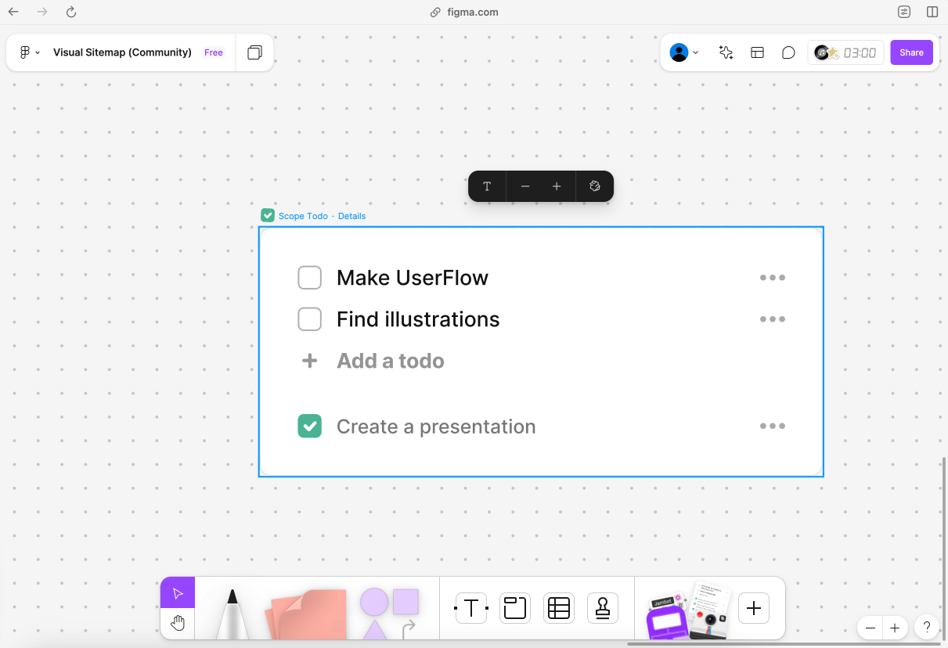Open options for Find illustrations item
The image size is (948, 648).
(x=773, y=319)
